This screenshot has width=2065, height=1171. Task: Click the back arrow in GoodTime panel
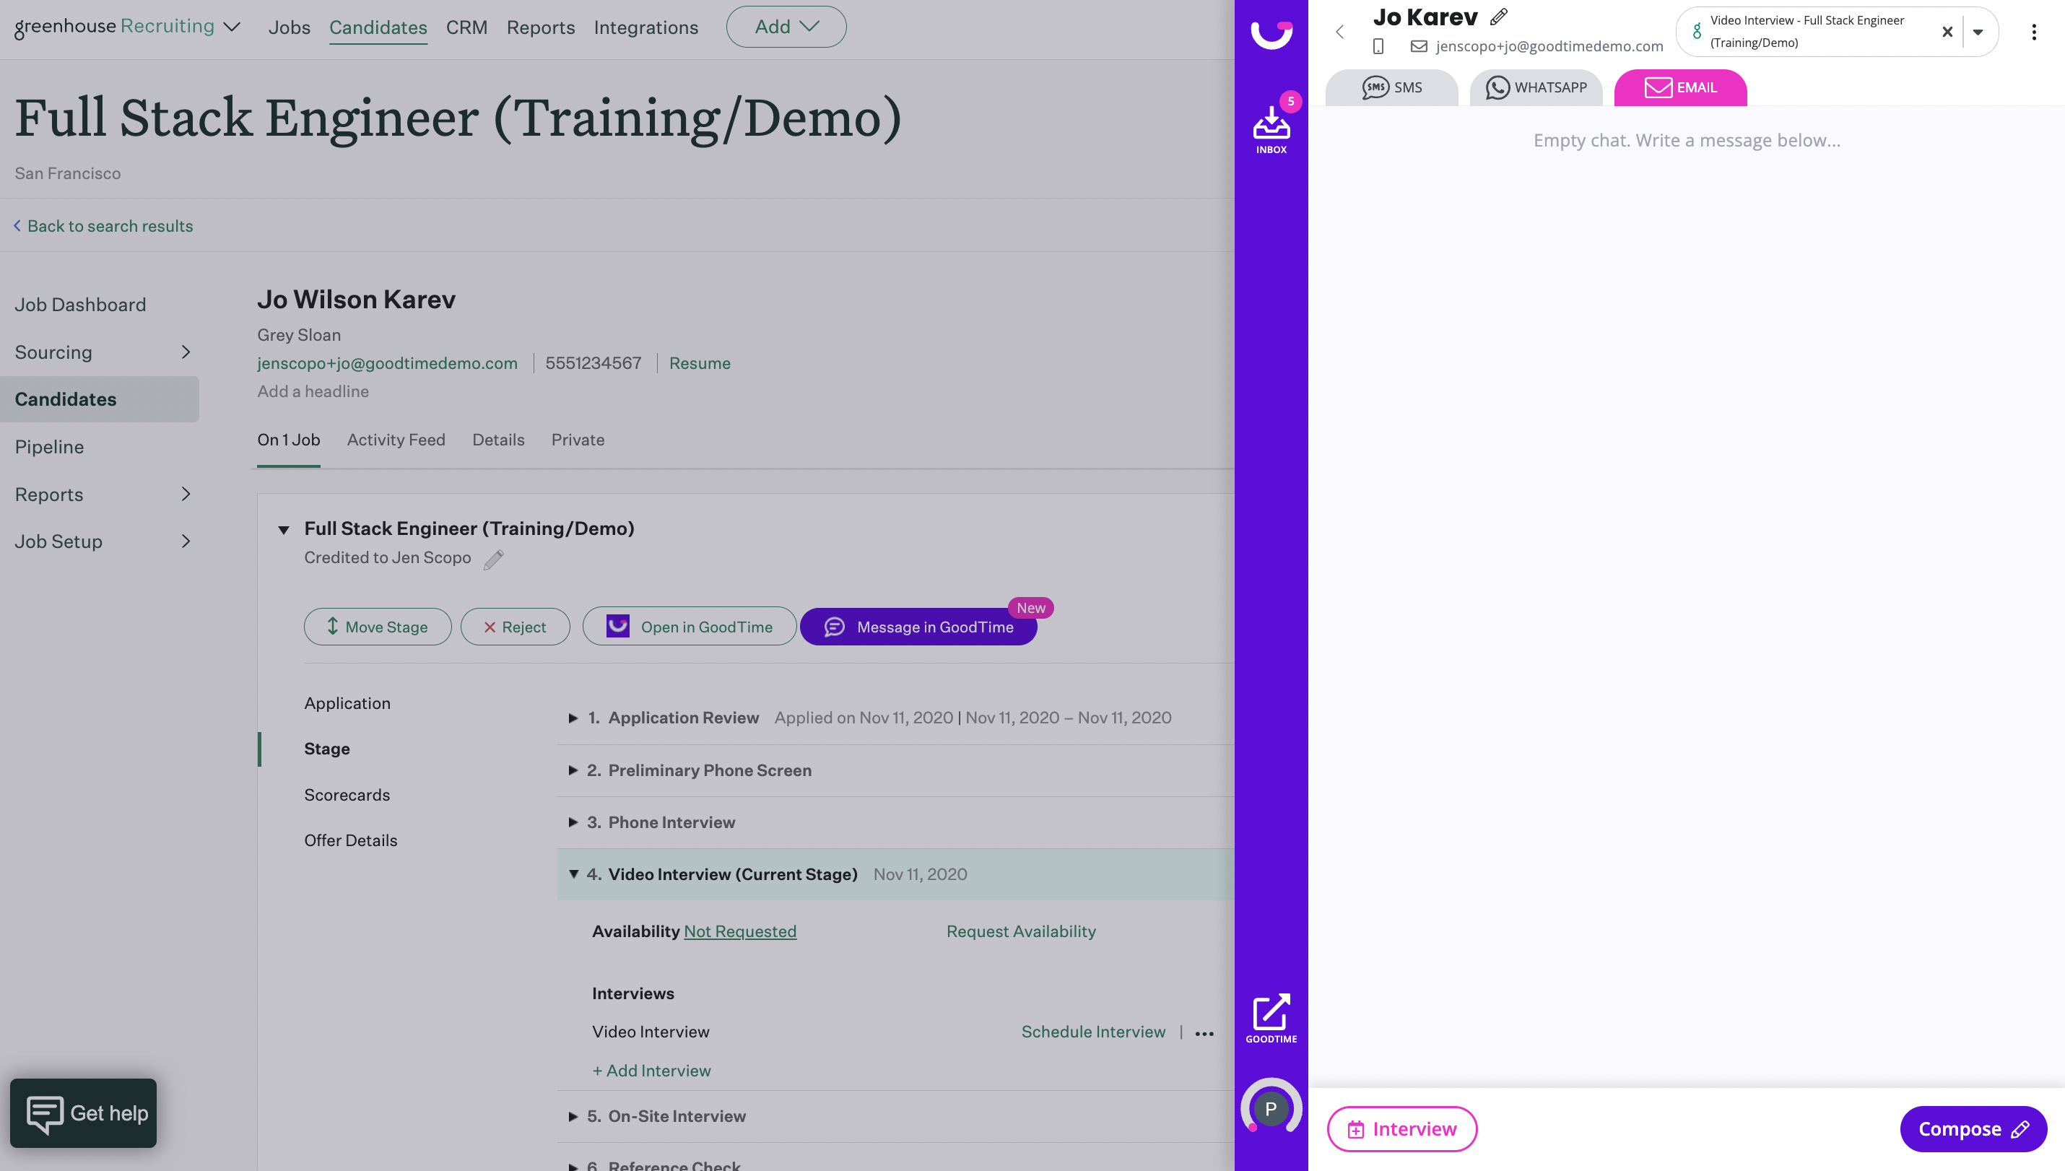1339,32
